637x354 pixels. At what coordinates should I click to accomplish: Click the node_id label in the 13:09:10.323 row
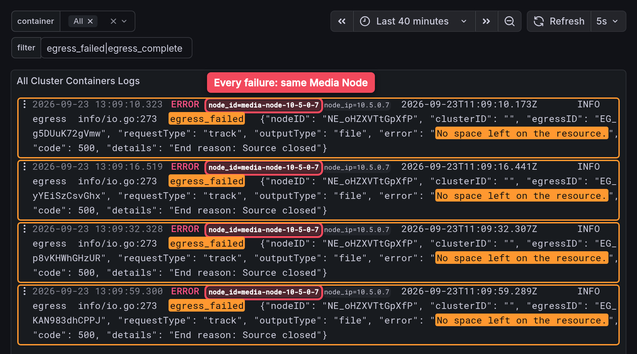(x=264, y=105)
